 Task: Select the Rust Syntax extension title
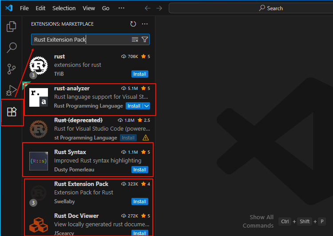(x=70, y=152)
